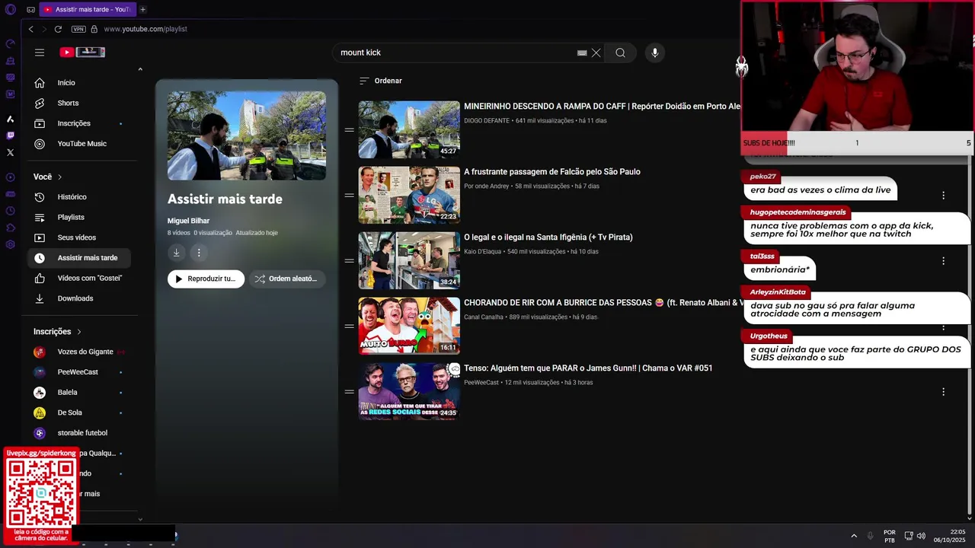Open volume control in system tray
The image size is (975, 548).
(x=921, y=536)
